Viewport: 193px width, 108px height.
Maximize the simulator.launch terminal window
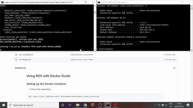pos(86,2)
